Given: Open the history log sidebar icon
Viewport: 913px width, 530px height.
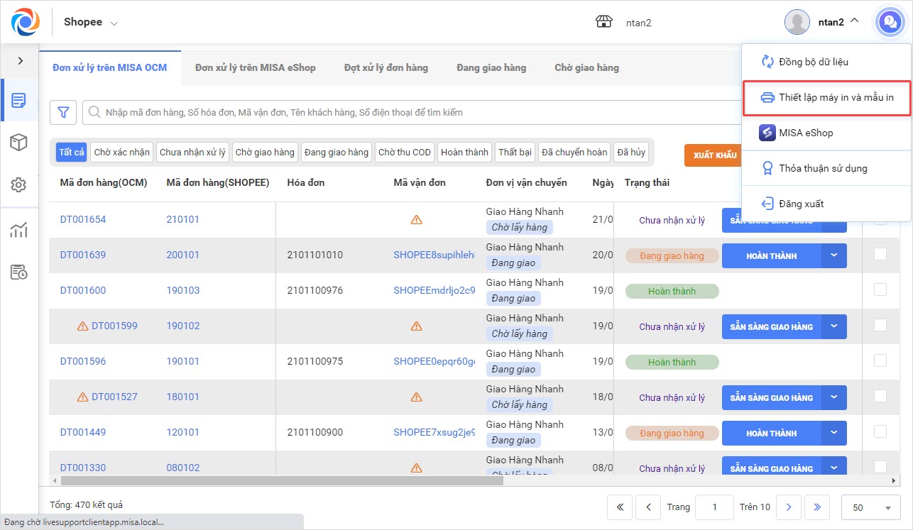Looking at the screenshot, I should (19, 272).
